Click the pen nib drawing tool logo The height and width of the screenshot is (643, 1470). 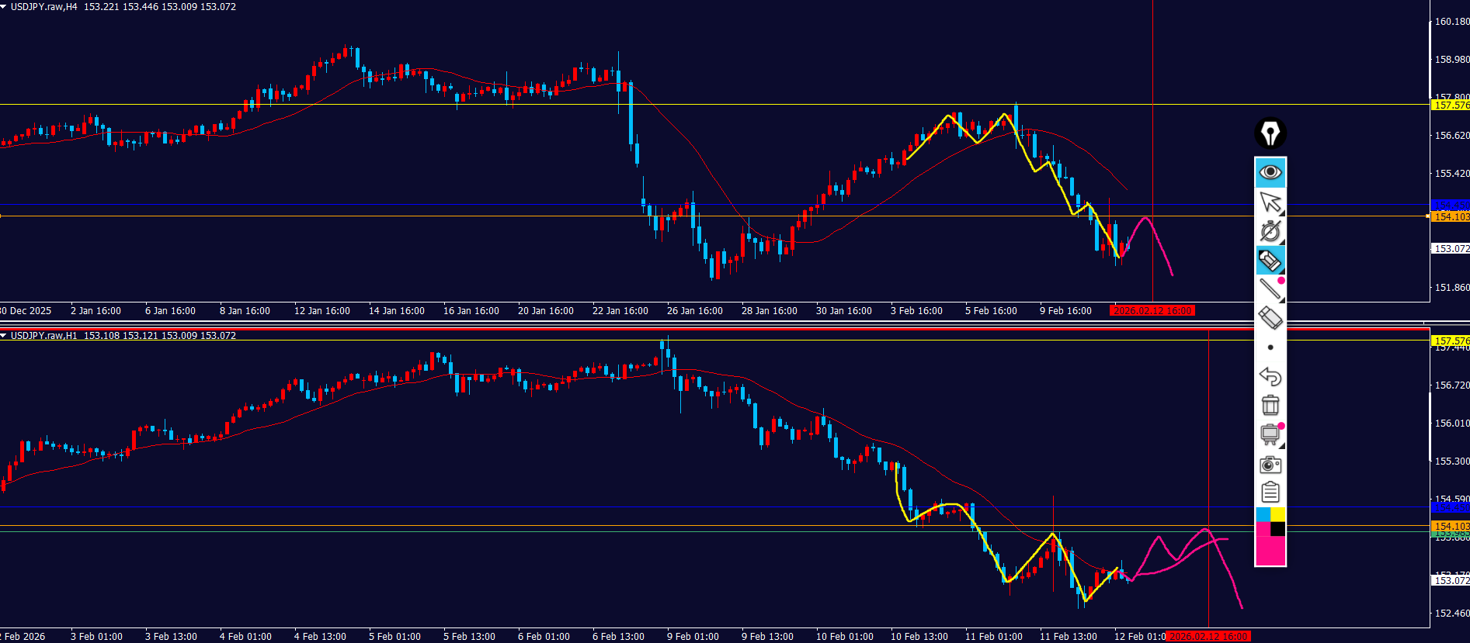(1270, 133)
